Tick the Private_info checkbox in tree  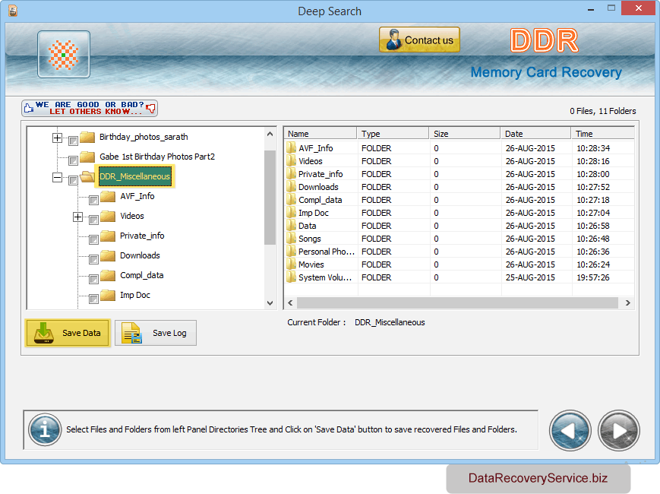pos(93,239)
